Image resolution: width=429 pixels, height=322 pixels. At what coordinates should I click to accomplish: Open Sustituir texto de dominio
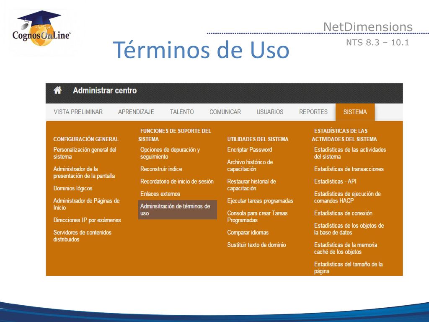click(256, 245)
